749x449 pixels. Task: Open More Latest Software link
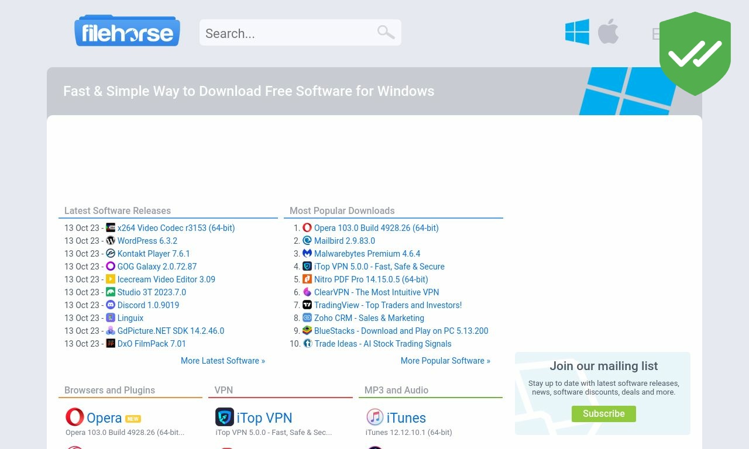coord(223,361)
